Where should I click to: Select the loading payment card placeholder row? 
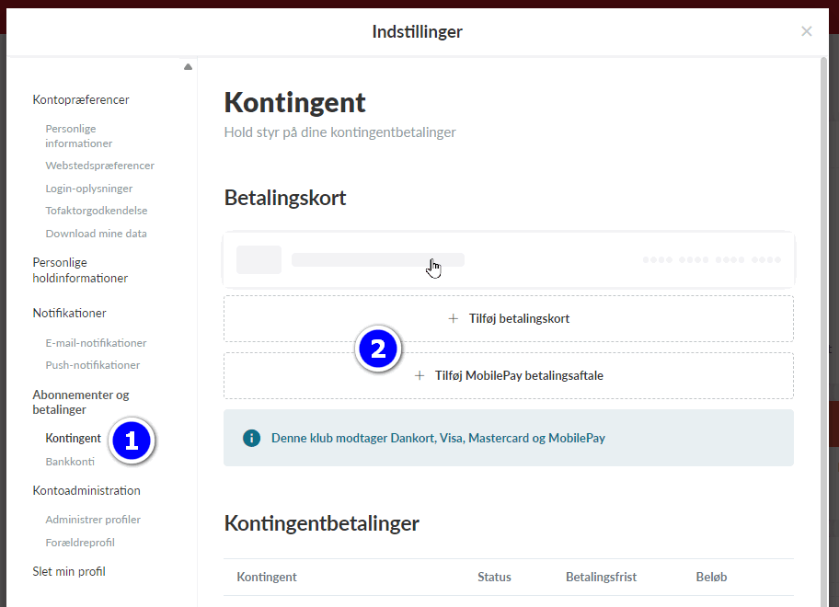[x=509, y=260]
